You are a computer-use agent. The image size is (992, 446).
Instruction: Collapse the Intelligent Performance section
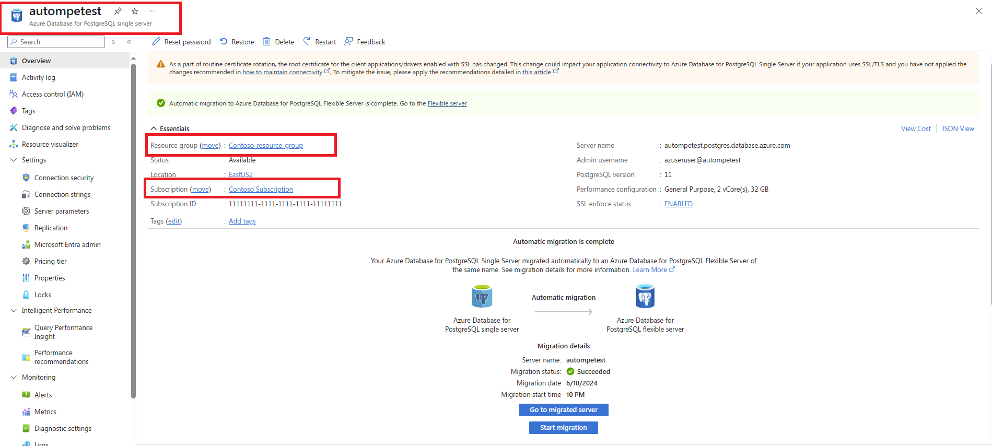[x=14, y=310]
